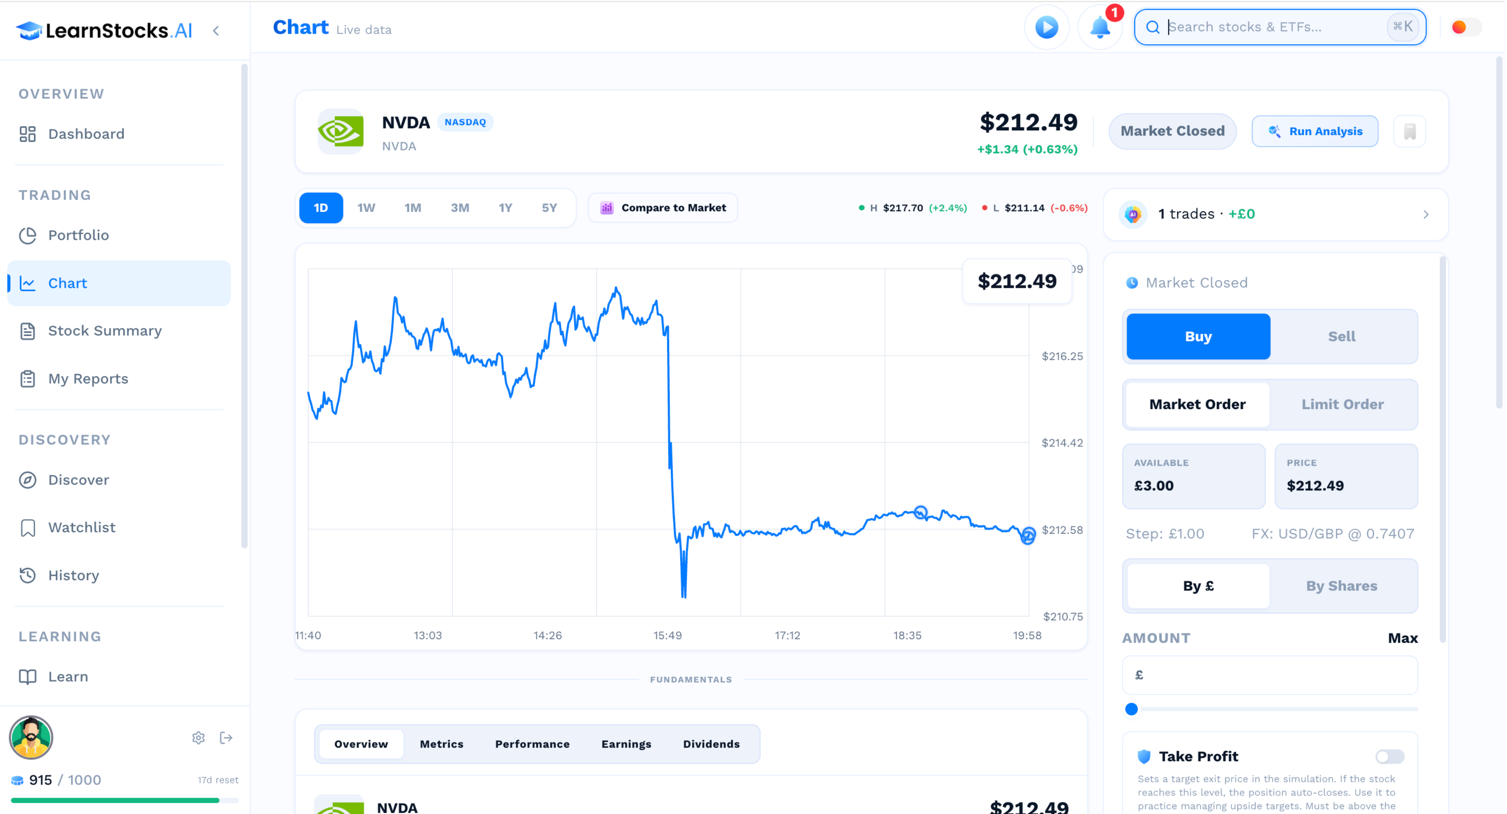Open the Dashboard page
Viewport: 1507px width, 814px height.
[119, 134]
